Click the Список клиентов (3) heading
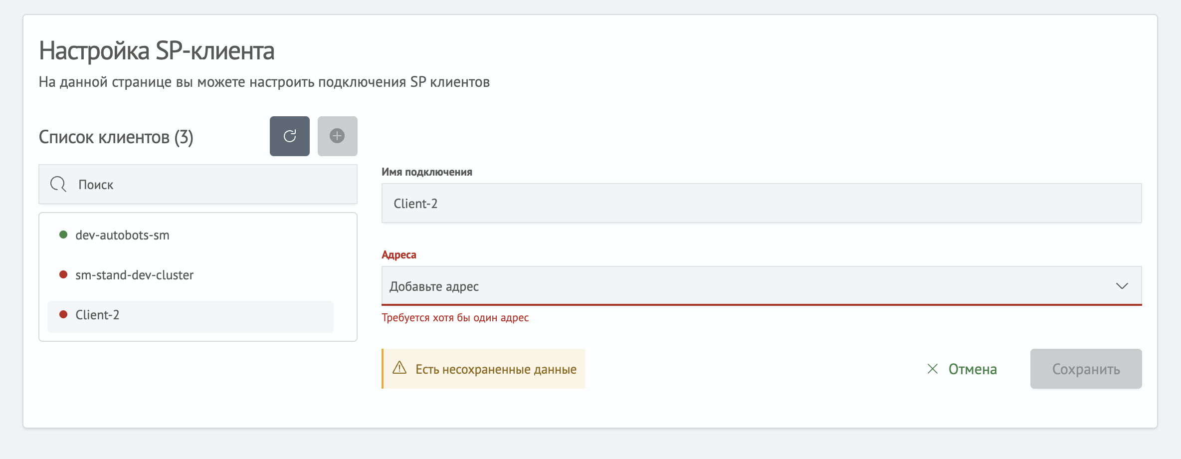 tap(116, 137)
